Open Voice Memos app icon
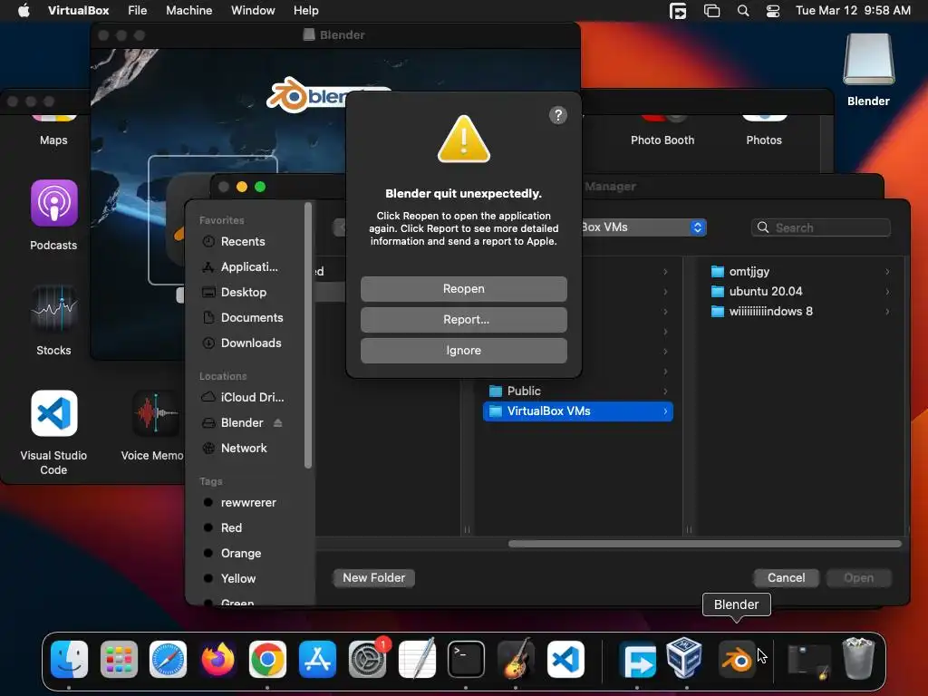Screen dimensions: 928x696 155,413
